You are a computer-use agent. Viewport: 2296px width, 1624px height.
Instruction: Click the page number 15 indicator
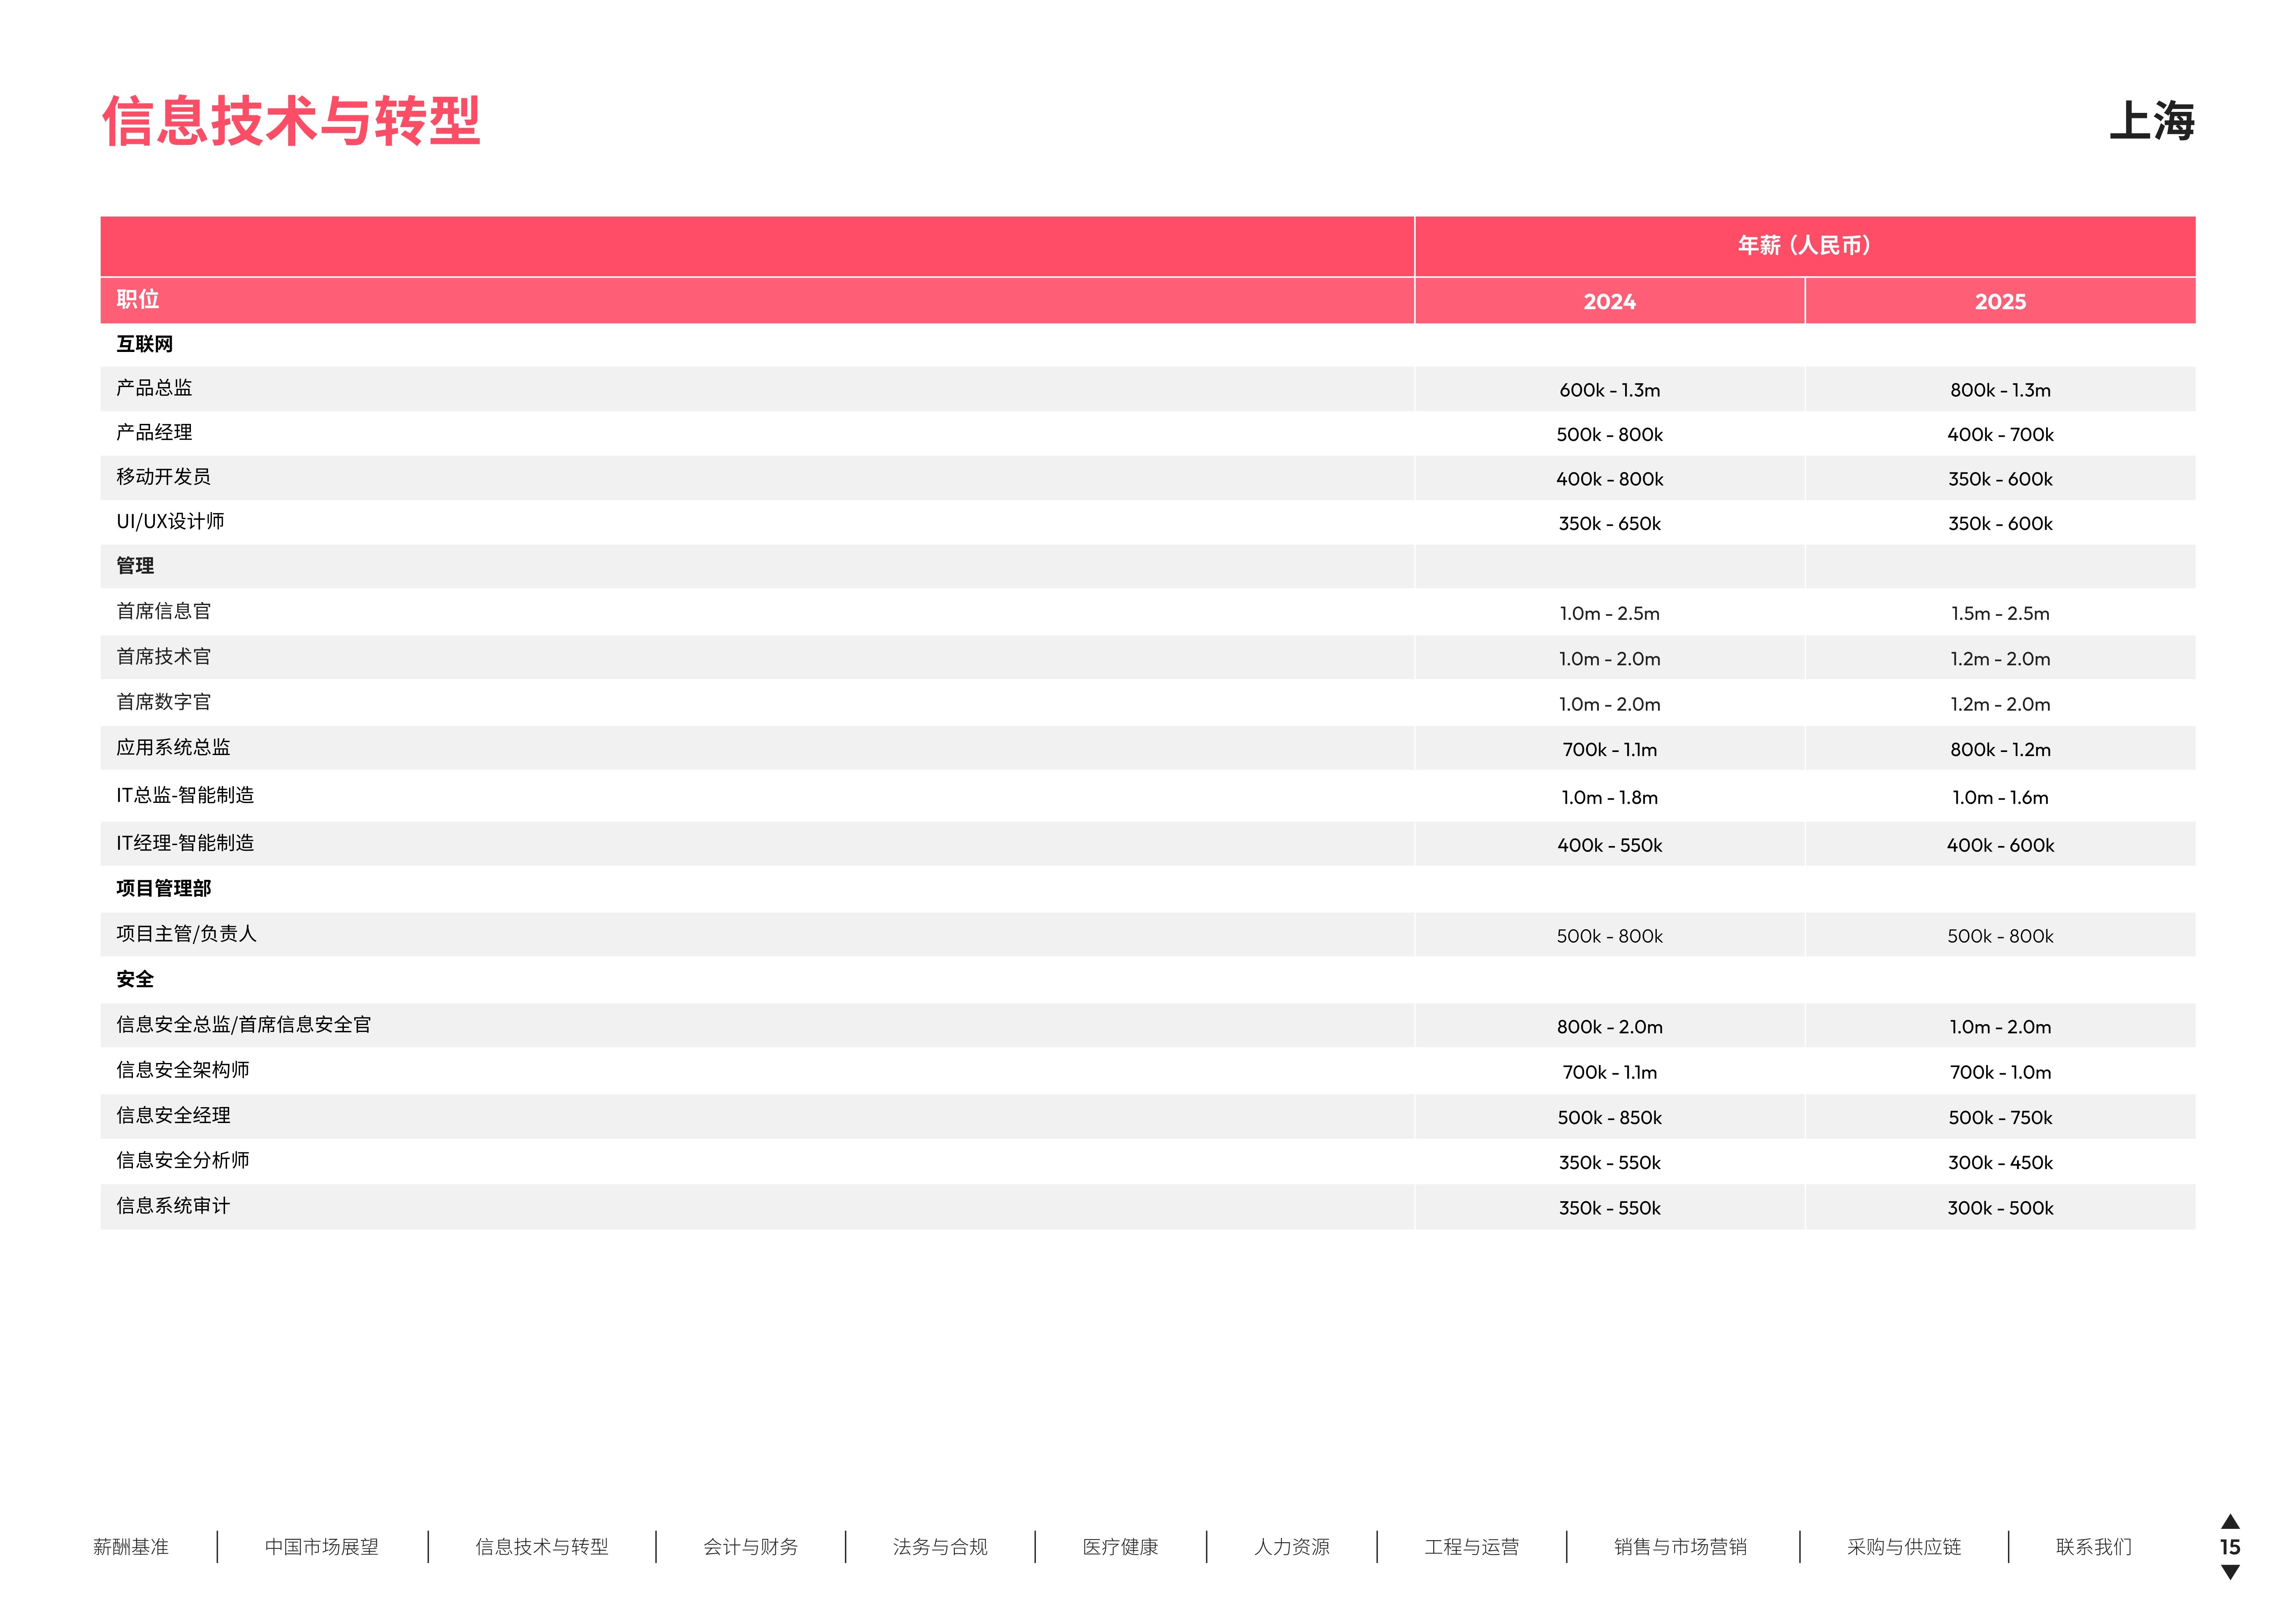click(2230, 1547)
